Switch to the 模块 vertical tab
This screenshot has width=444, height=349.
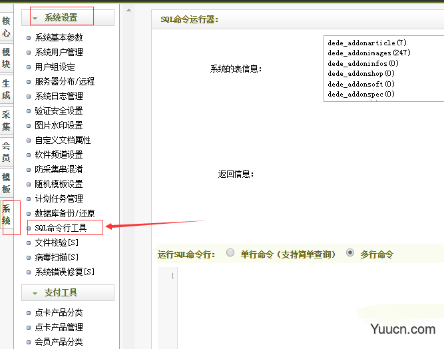[6, 58]
